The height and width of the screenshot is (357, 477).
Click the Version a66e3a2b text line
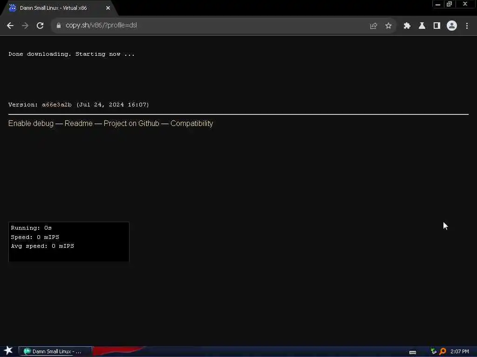tap(78, 105)
